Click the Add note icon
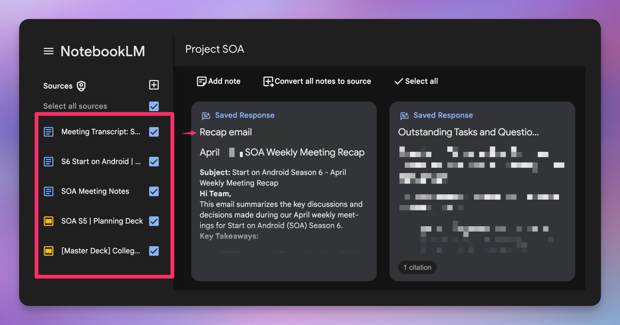The image size is (620, 325). tap(201, 81)
